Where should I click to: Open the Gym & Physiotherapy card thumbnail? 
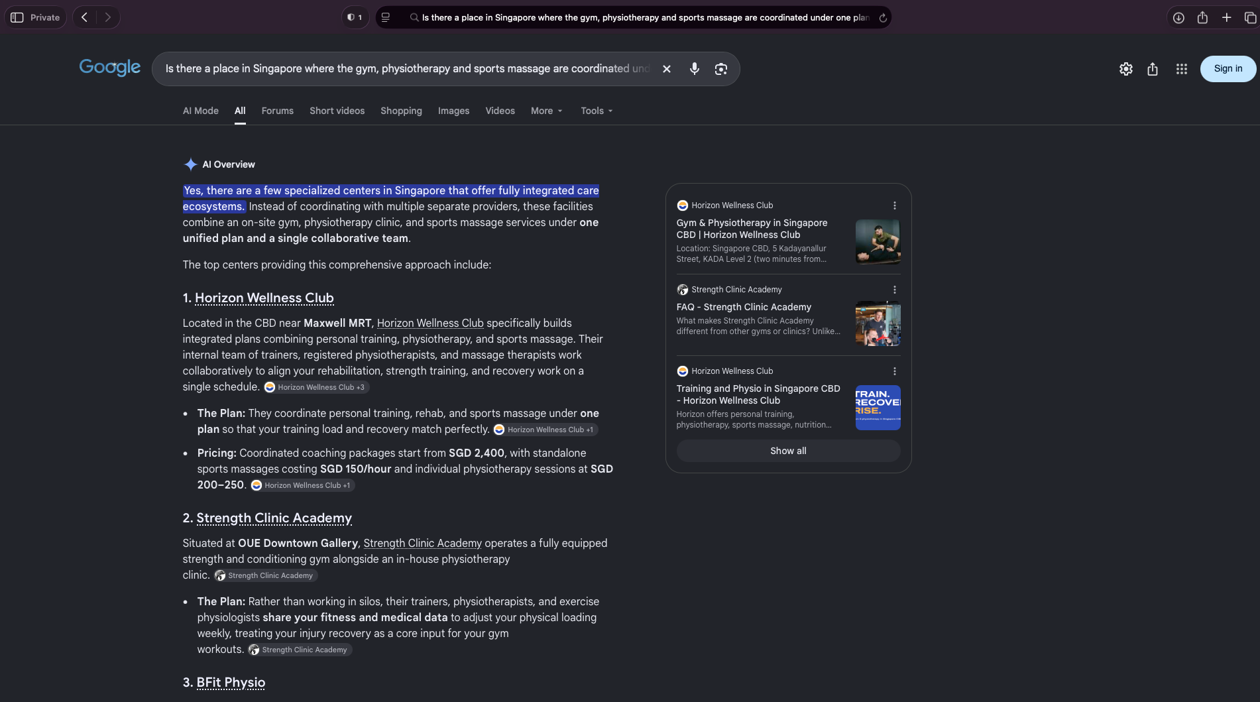click(878, 242)
